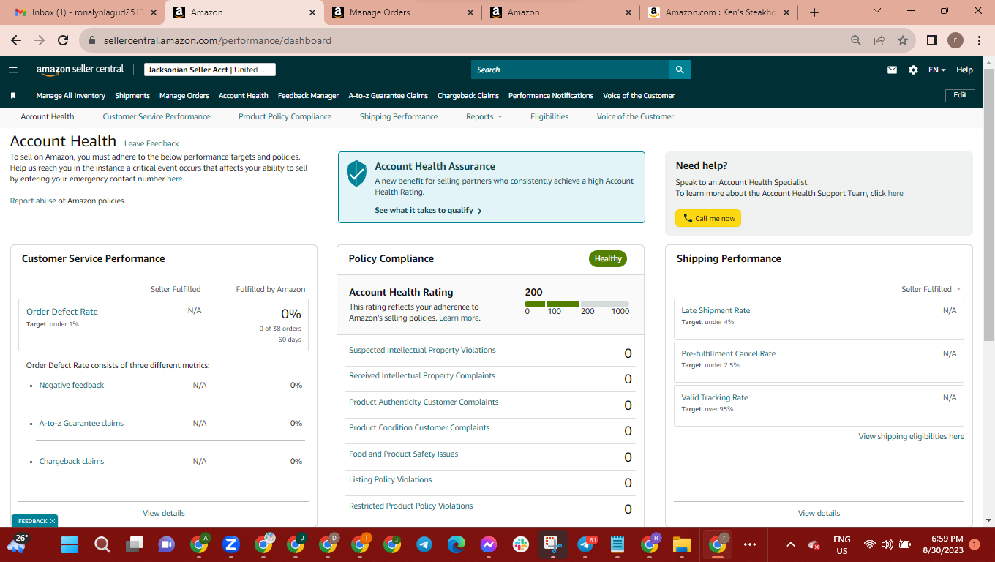995x562 pixels.
Task: Click the share page icon in address bar
Action: click(879, 40)
